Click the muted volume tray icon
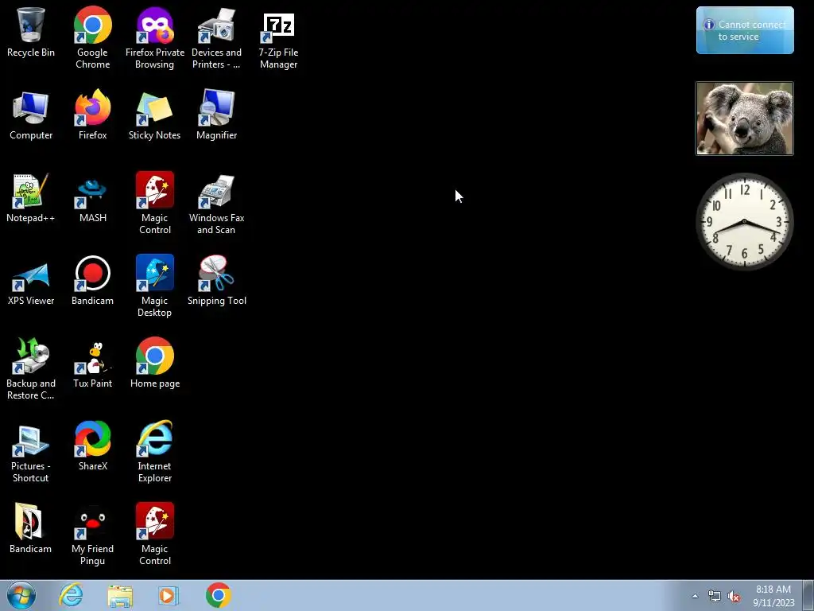 click(734, 597)
